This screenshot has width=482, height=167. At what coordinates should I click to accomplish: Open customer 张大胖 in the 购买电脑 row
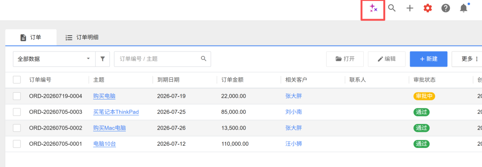coord(294,96)
